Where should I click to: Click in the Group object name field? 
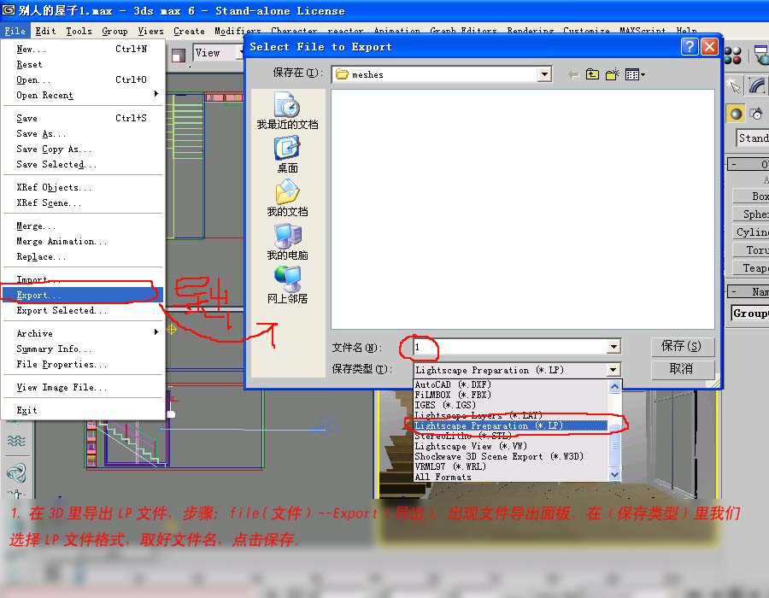[750, 313]
